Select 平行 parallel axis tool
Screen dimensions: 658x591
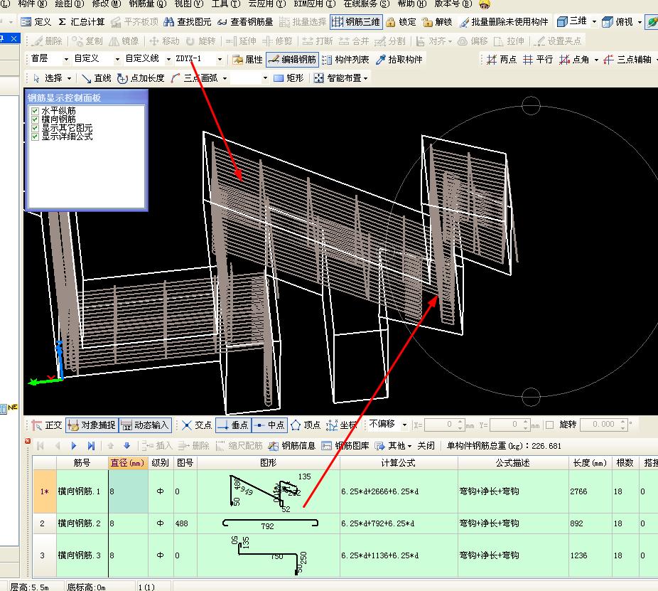tap(538, 60)
